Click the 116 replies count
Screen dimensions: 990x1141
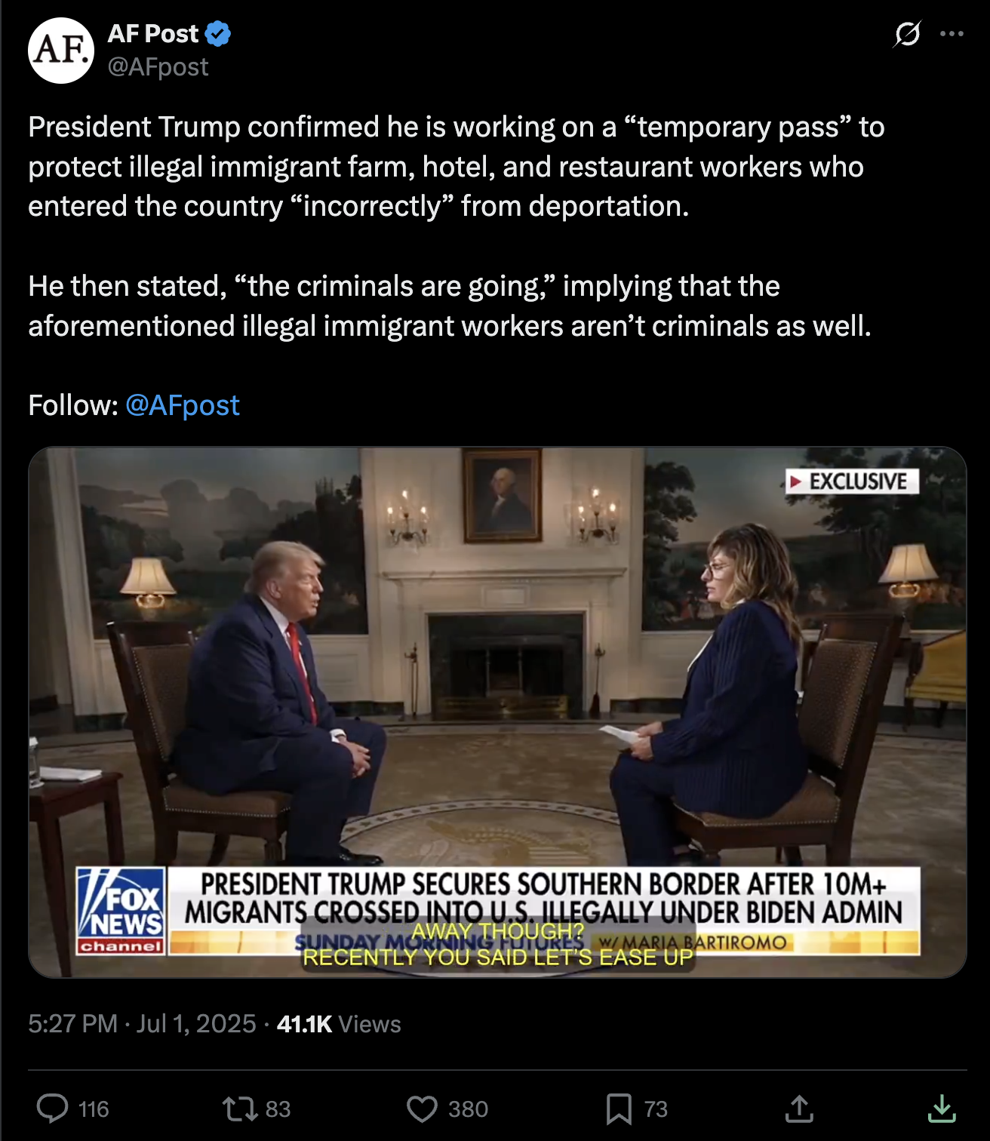tap(94, 1109)
